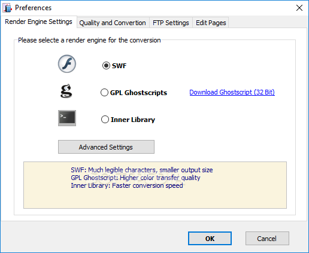
Task: Open Advanced Settings
Action: pyautogui.click(x=106, y=147)
